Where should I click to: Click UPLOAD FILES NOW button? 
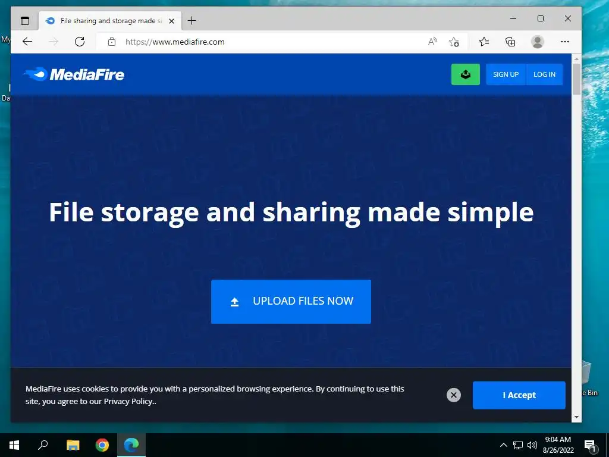coord(291,301)
